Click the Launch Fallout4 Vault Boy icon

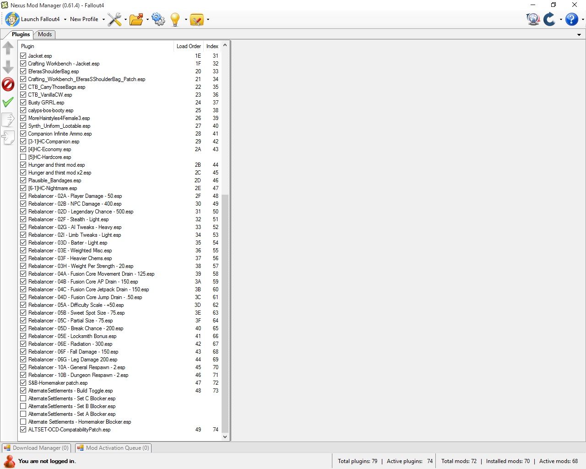tap(12, 19)
